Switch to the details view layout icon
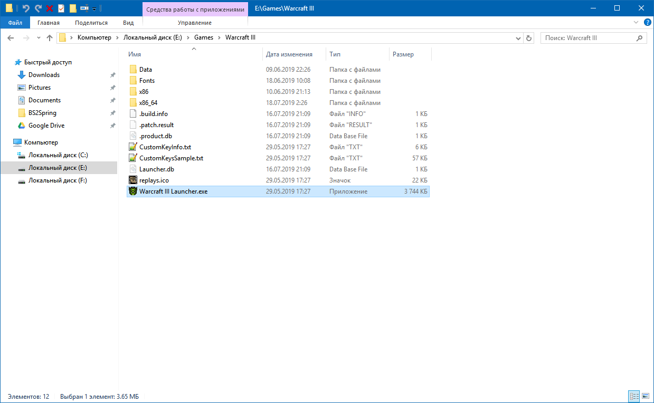 pyautogui.click(x=634, y=396)
